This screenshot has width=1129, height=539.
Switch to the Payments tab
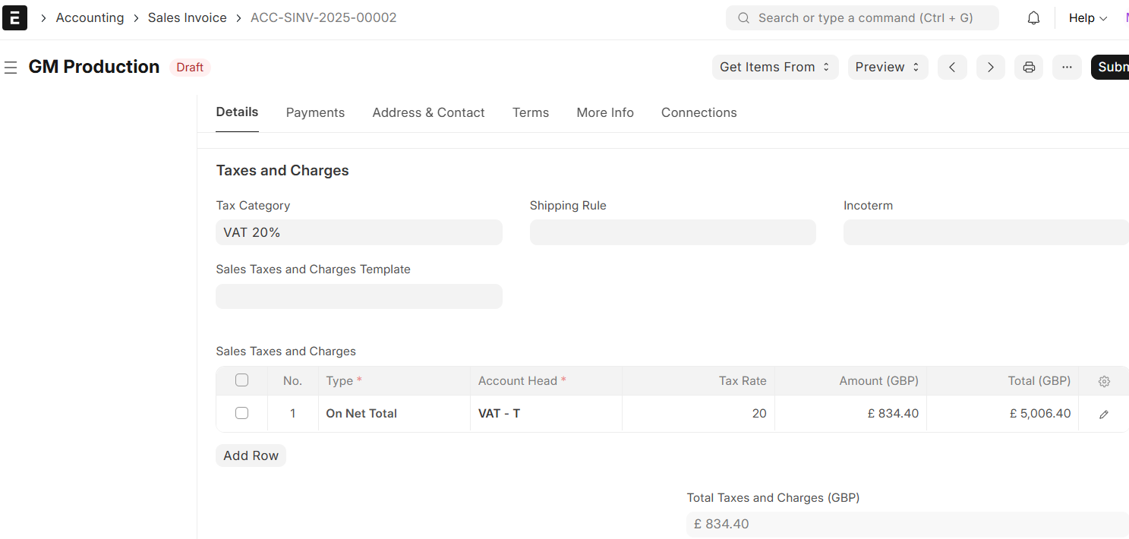(x=315, y=112)
